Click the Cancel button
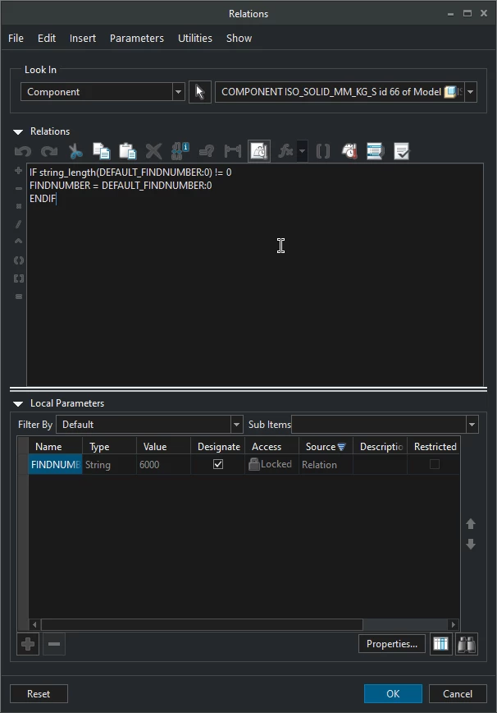Viewport: 497px width, 713px height. tap(458, 694)
